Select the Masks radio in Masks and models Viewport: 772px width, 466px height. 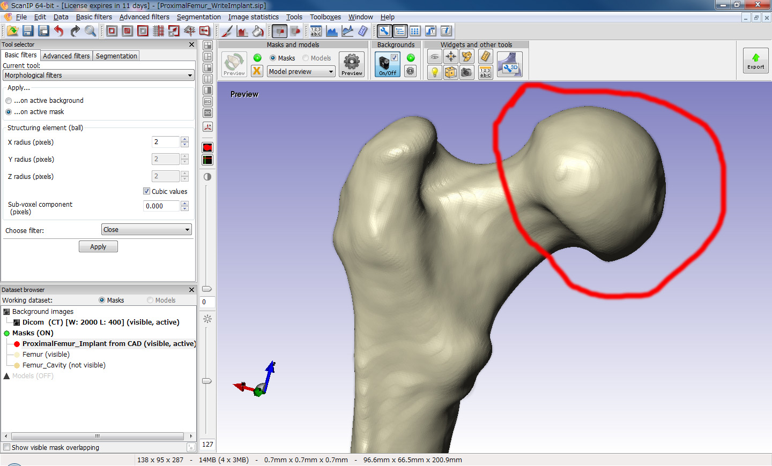click(273, 58)
